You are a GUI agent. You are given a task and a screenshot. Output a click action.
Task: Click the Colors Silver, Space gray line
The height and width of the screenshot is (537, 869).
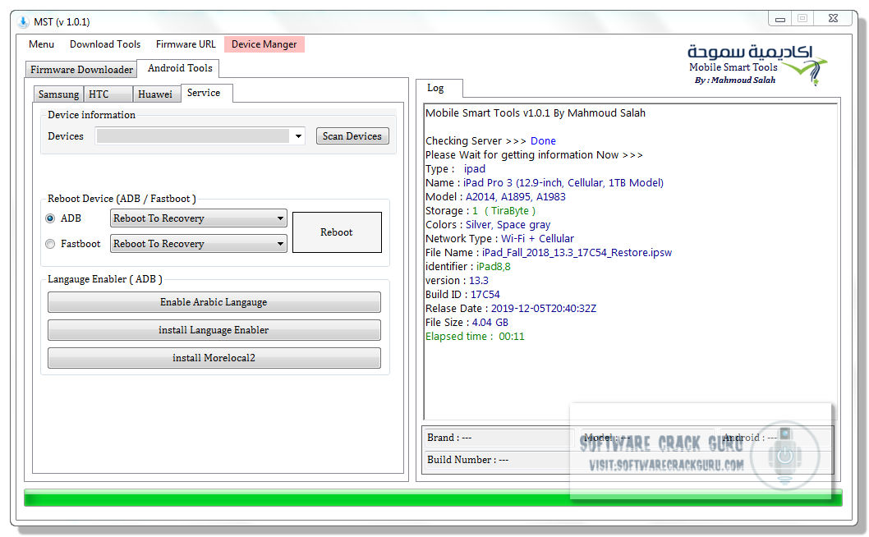coord(488,225)
